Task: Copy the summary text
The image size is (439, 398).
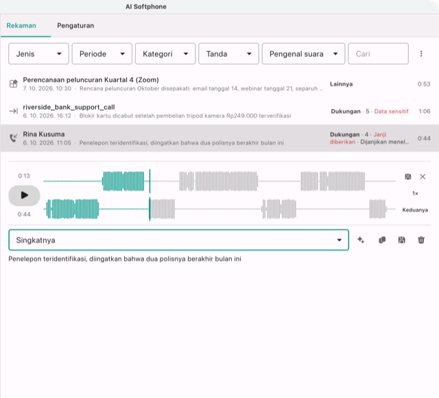Action: tap(382, 240)
